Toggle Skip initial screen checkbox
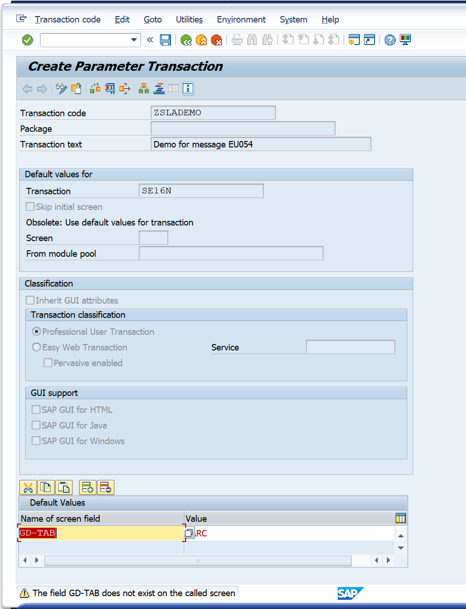Image resolution: width=466 pixels, height=609 pixels. [30, 207]
